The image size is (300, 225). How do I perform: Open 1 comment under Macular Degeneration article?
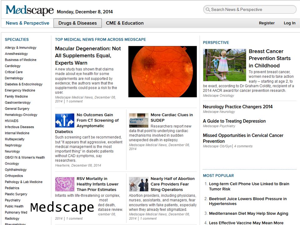coord(74,101)
